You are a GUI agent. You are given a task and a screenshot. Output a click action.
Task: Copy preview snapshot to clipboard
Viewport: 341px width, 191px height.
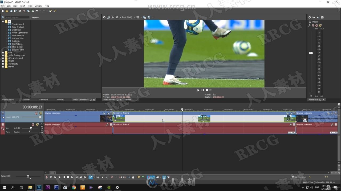click(x=145, y=17)
